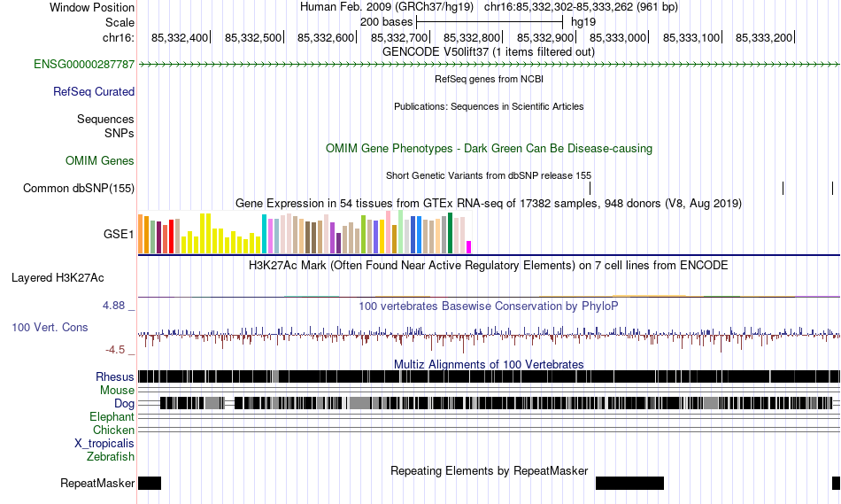This screenshot has height=504, width=841.
Task: Click the red bar in GSE1 chart
Action: click(x=171, y=236)
